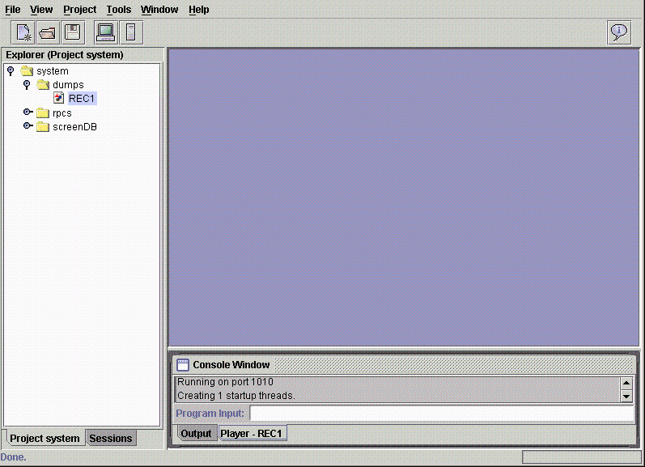Switch to the Project system tab
Viewport: 645px width, 467px height.
click(45, 438)
